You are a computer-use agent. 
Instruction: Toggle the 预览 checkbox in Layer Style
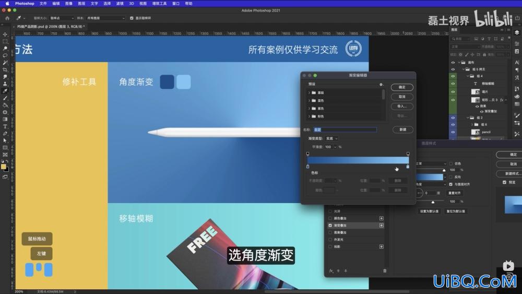504,182
